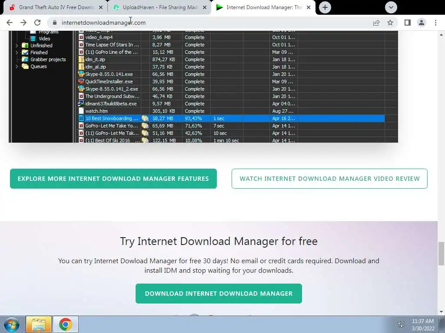Share this page via the share icon
The height and width of the screenshot is (333, 445).
pos(376,23)
